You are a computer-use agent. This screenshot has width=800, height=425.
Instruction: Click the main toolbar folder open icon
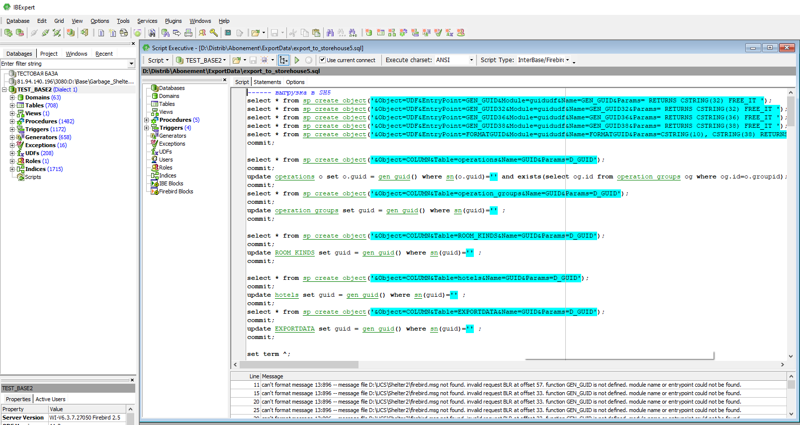(255, 33)
